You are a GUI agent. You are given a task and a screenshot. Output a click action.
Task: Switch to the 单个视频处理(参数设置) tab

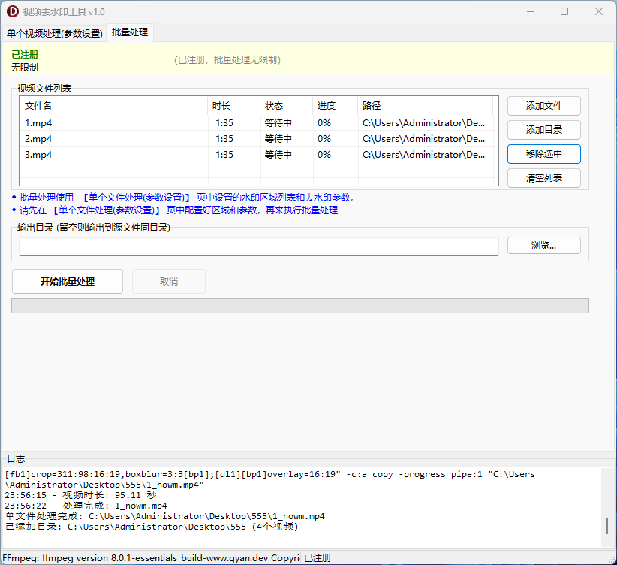[x=54, y=33]
